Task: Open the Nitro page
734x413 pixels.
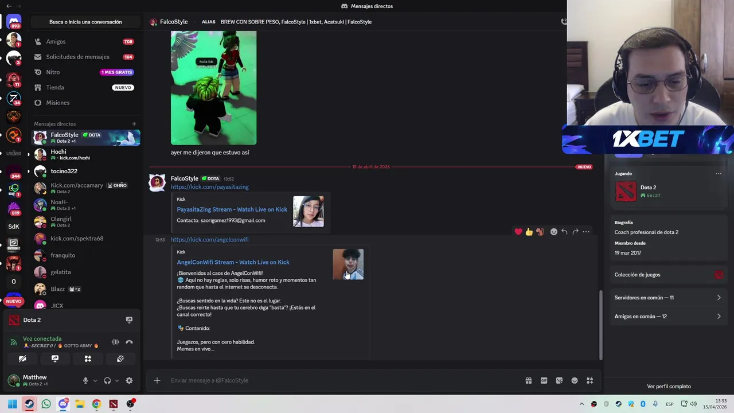Action: [x=85, y=72]
